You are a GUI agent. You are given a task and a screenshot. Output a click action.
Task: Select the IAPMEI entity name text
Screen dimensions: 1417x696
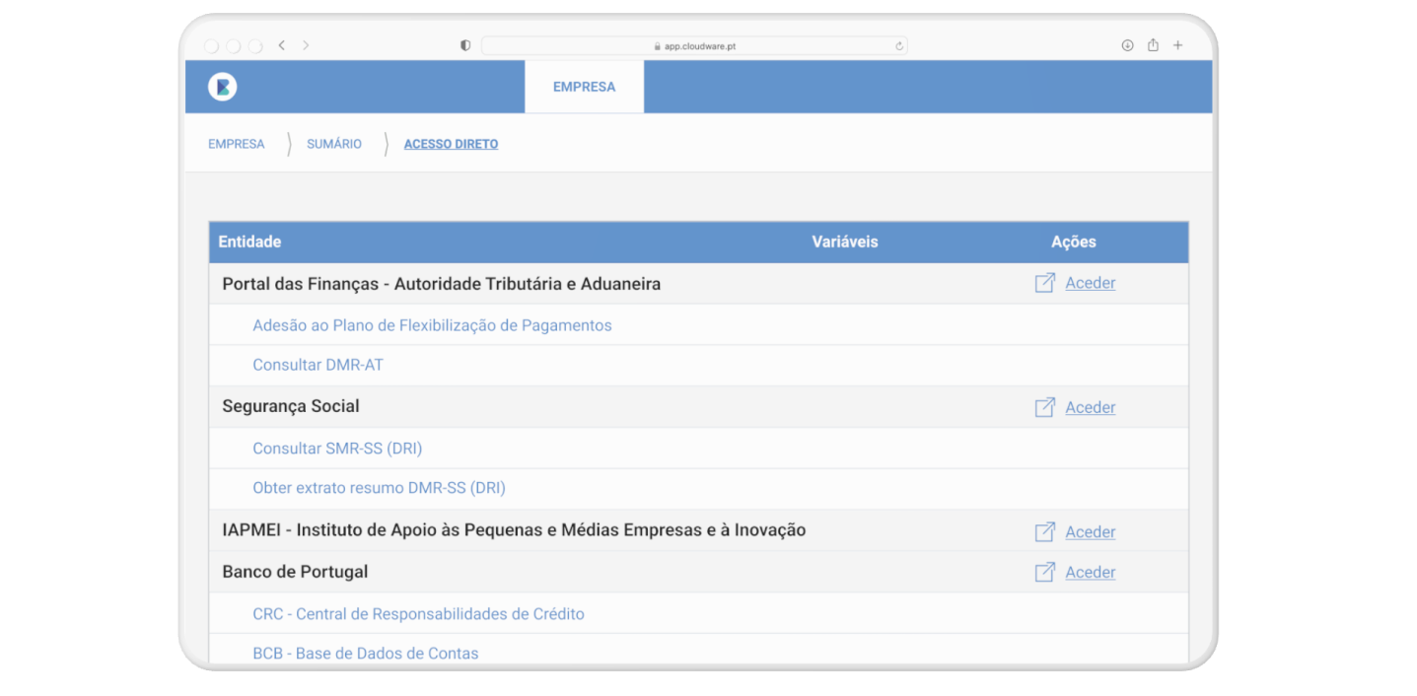click(514, 530)
